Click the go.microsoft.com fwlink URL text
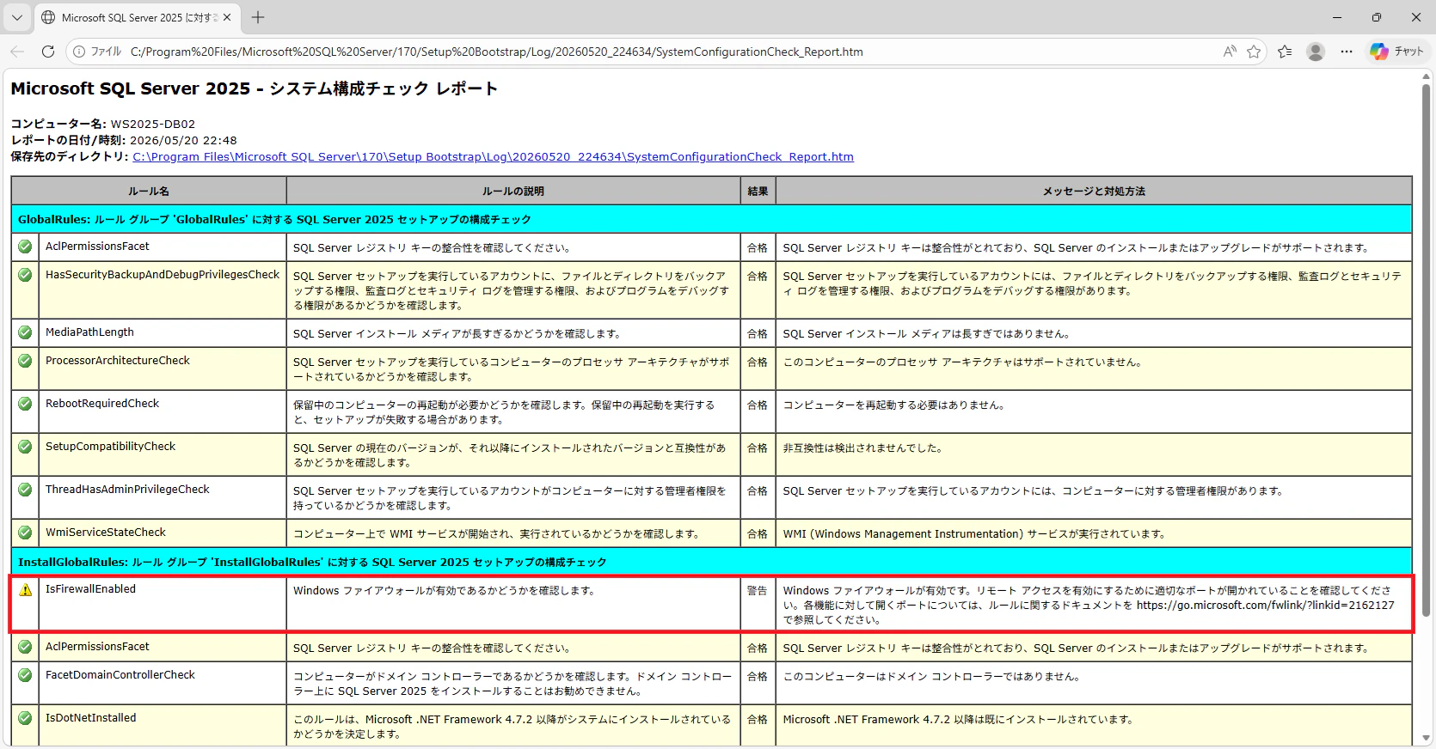The height and width of the screenshot is (749, 1436). (1266, 606)
